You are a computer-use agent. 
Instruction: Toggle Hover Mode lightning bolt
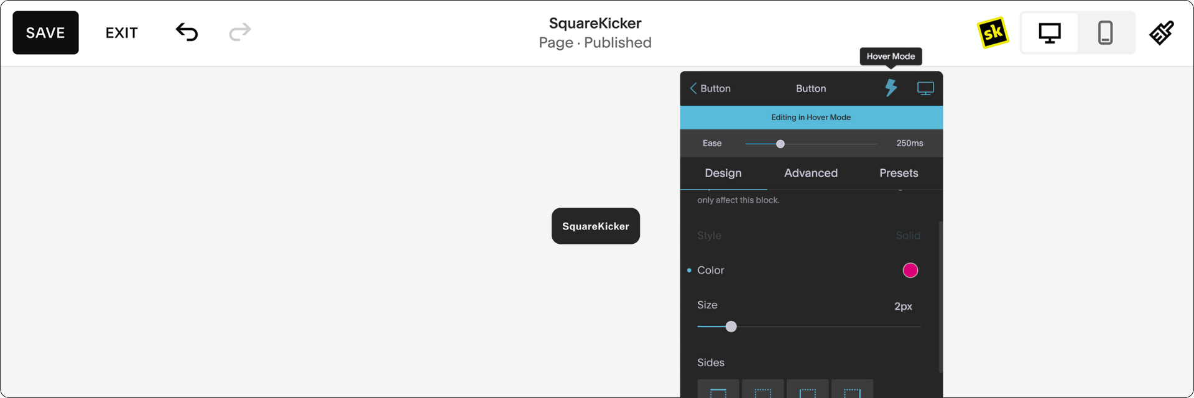click(891, 88)
